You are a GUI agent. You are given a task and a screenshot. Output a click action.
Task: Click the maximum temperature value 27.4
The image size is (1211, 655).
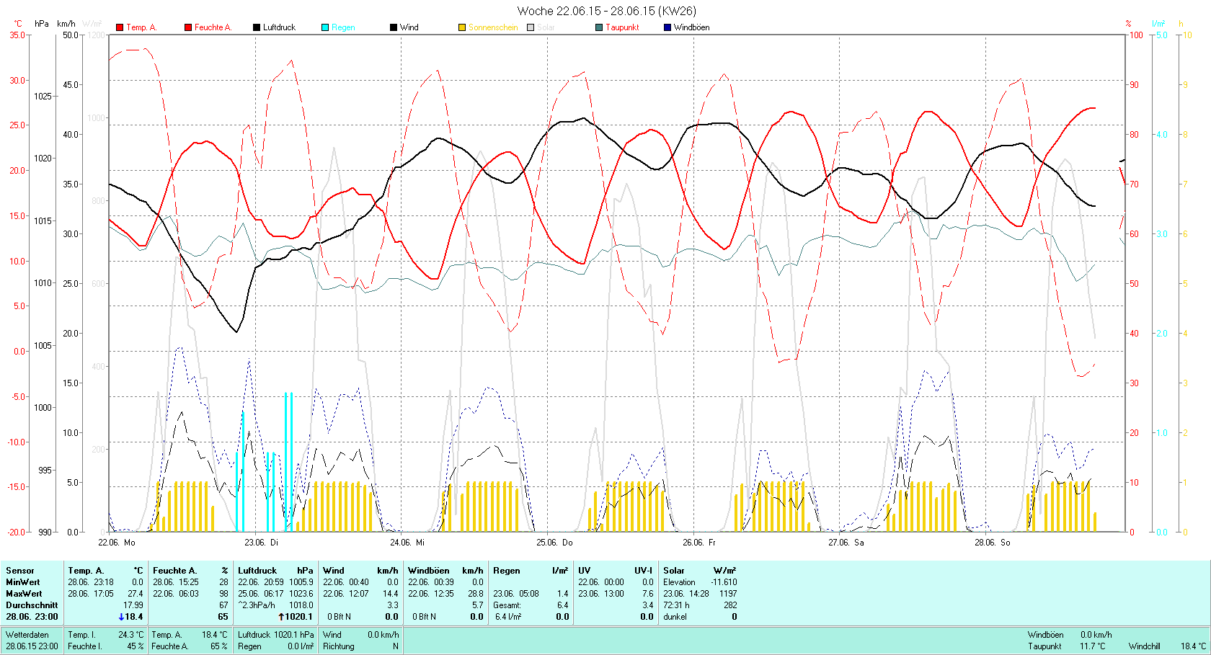[136, 594]
